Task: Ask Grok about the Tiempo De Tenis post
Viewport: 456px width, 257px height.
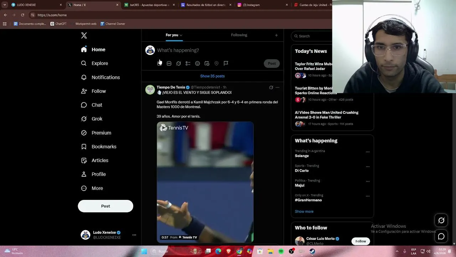Action: [x=271, y=87]
